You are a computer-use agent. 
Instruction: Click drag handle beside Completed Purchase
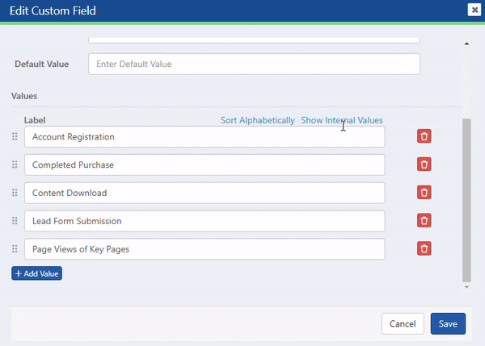point(15,165)
